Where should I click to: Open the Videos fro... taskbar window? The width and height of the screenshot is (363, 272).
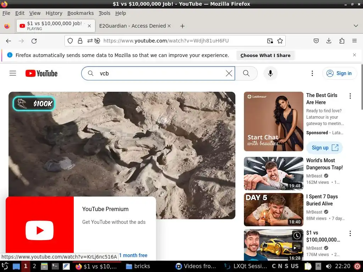click(196, 266)
